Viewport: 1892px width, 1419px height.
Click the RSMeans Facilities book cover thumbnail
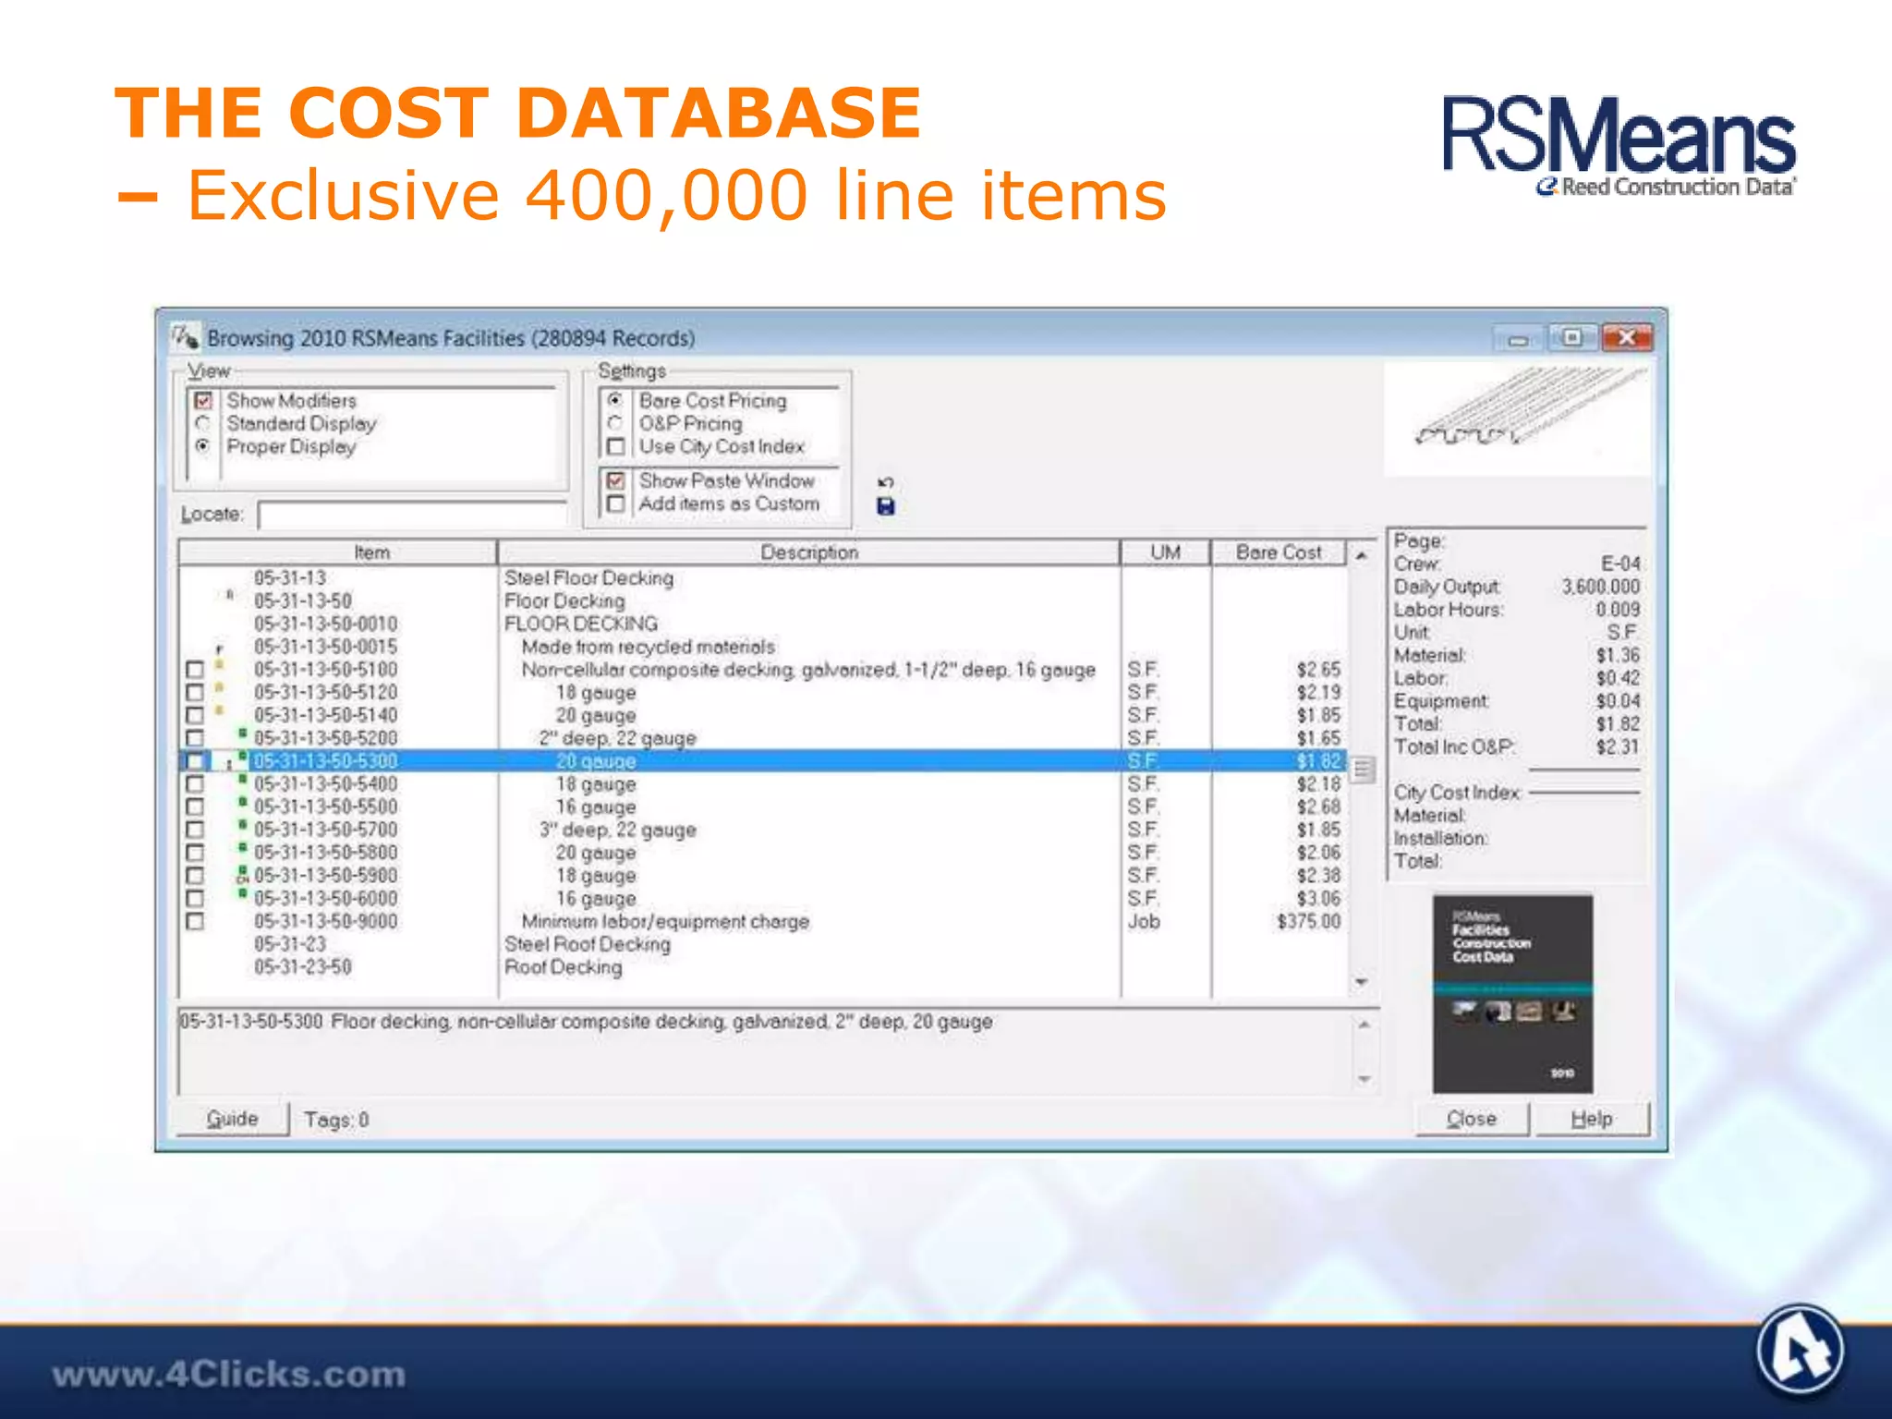pos(1512,993)
